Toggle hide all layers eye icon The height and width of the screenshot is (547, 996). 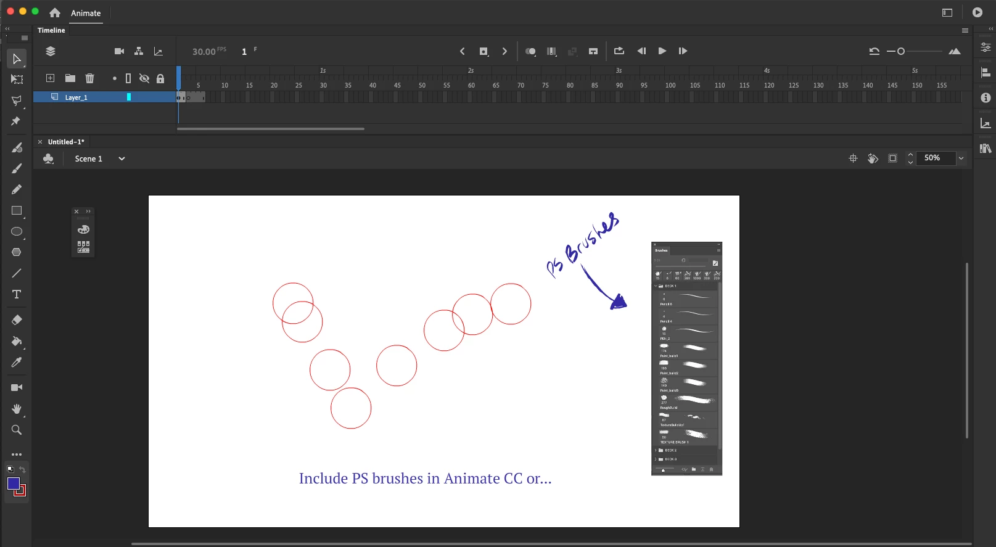pos(144,78)
